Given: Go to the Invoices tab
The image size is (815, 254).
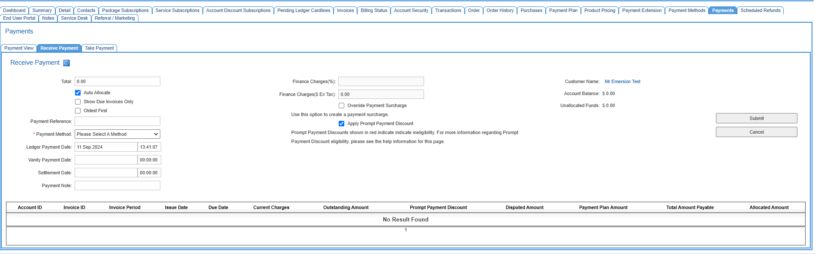Looking at the screenshot, I should (345, 10).
